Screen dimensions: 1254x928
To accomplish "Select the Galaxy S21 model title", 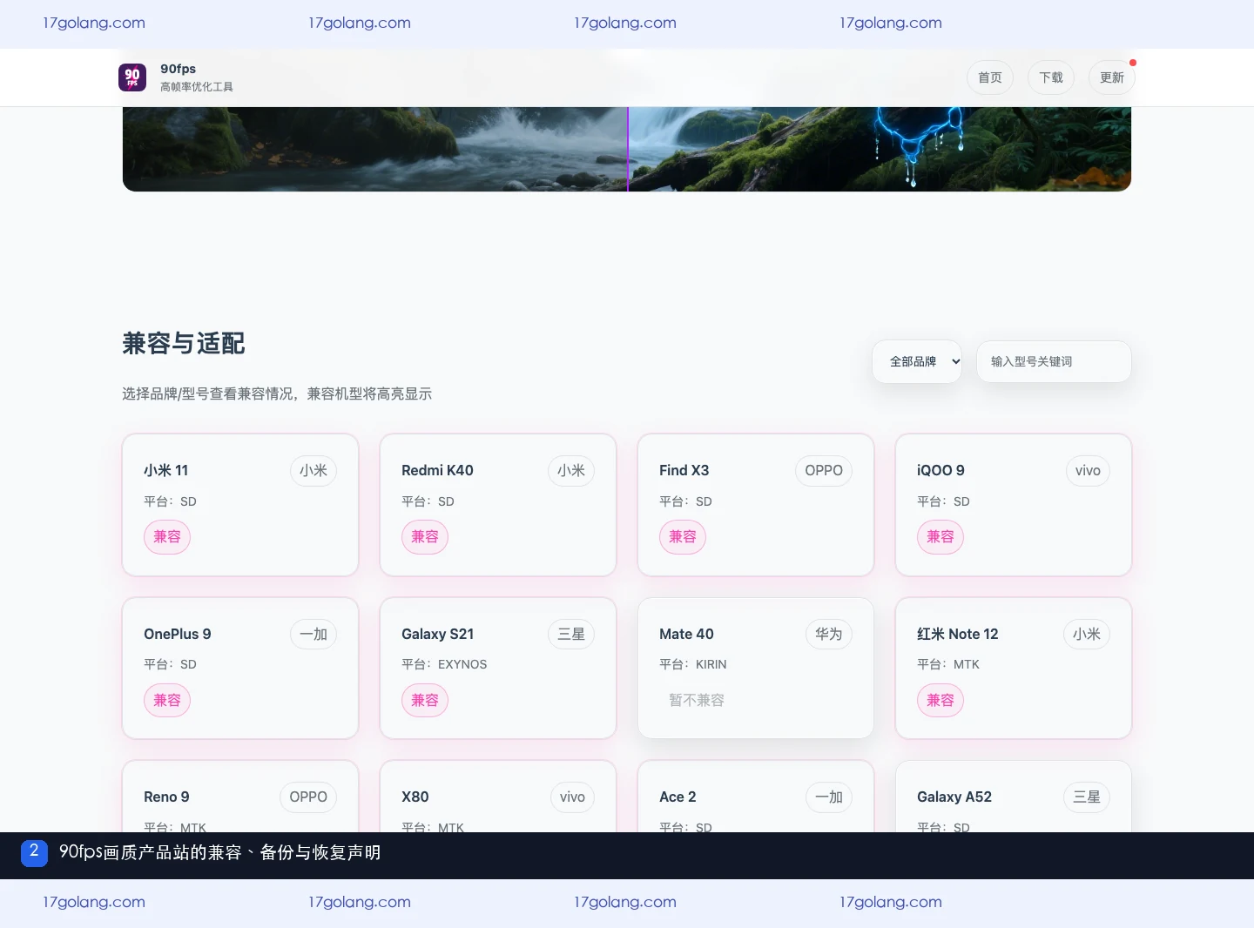I will [438, 634].
